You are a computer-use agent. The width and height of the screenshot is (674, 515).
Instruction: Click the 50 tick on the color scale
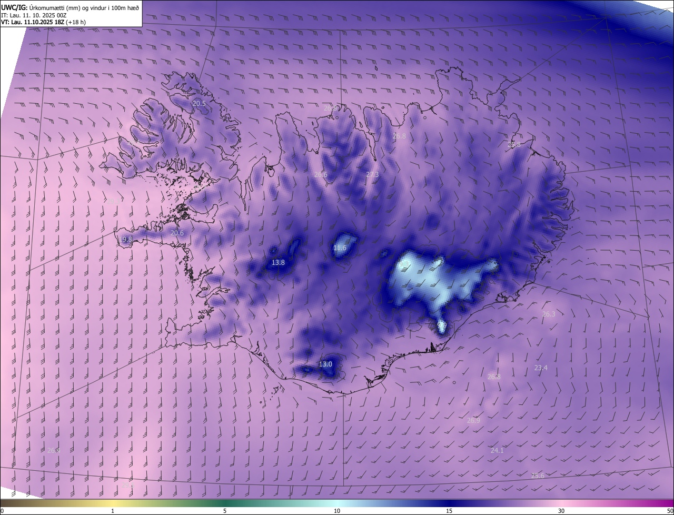[670, 511]
